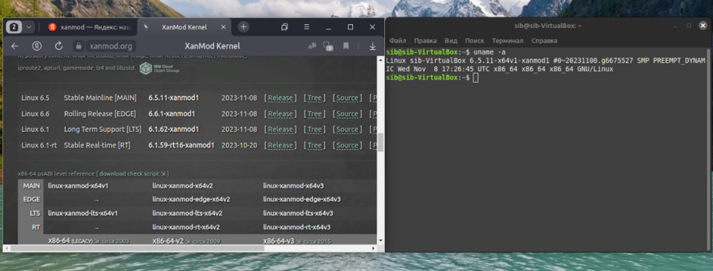Viewport: 713px width, 271px height.
Task: Open Source link for 6.5.11-xanmod1
Action: point(347,98)
